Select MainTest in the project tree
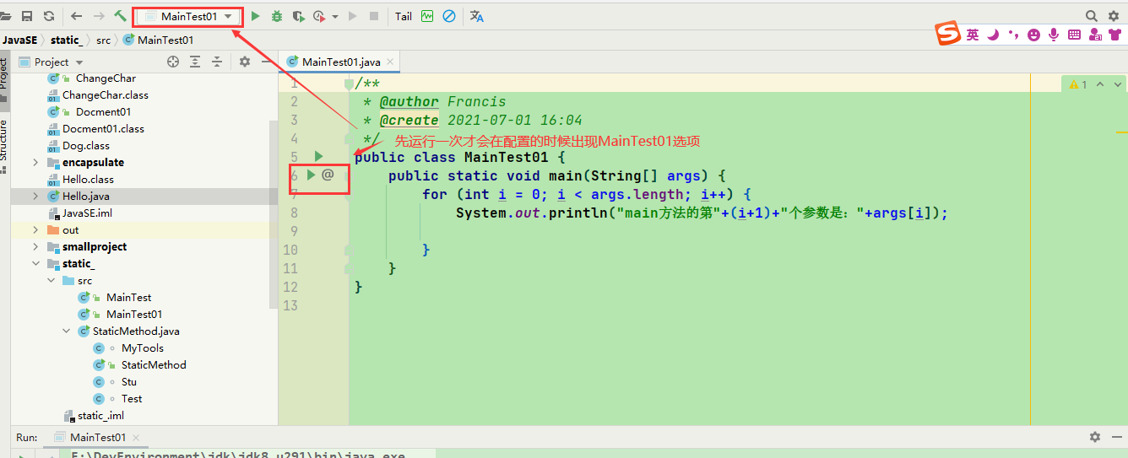Screen dimensions: 1128x458 tap(128, 298)
